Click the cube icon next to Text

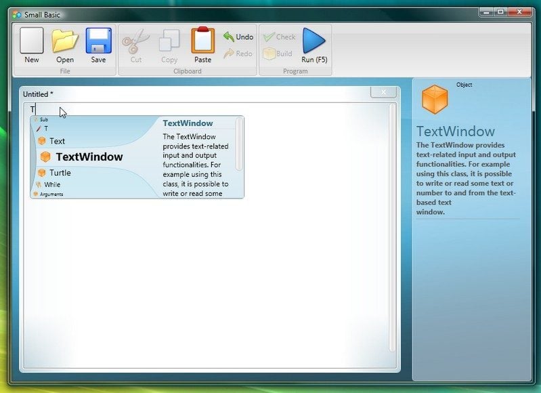pos(42,141)
